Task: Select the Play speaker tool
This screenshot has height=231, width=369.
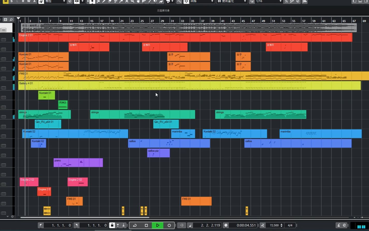Action: click(x=155, y=1)
